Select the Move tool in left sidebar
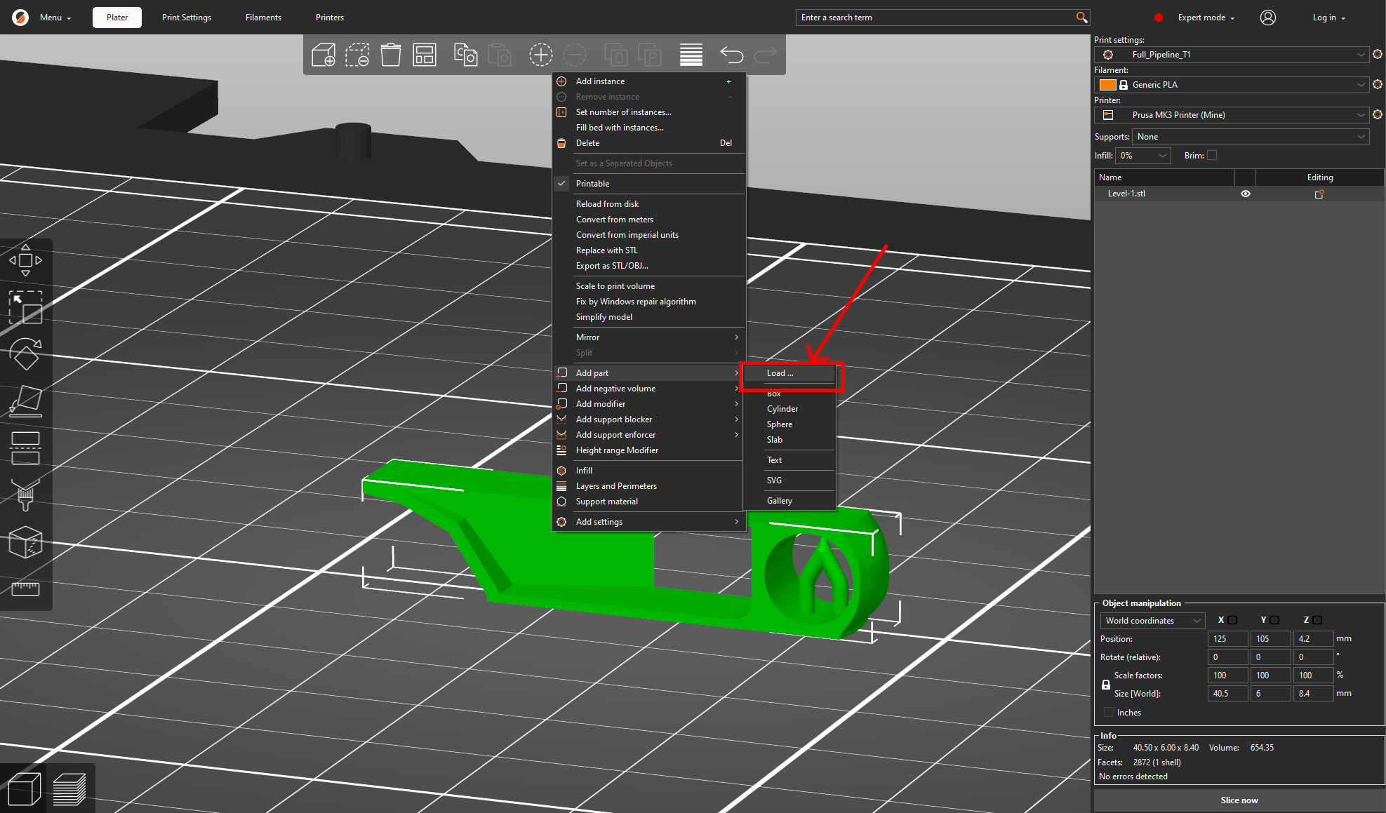This screenshot has height=813, width=1386. tap(25, 260)
